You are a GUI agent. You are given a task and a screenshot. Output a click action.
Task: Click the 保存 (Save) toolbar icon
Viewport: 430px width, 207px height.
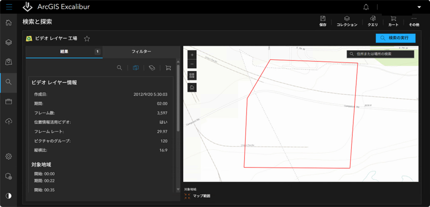coord(323,21)
